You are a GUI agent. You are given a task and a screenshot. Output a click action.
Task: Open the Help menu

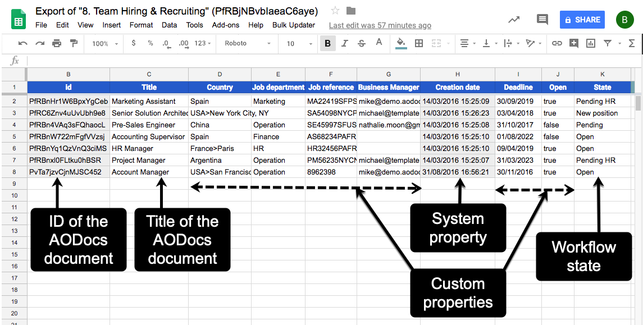pos(256,25)
